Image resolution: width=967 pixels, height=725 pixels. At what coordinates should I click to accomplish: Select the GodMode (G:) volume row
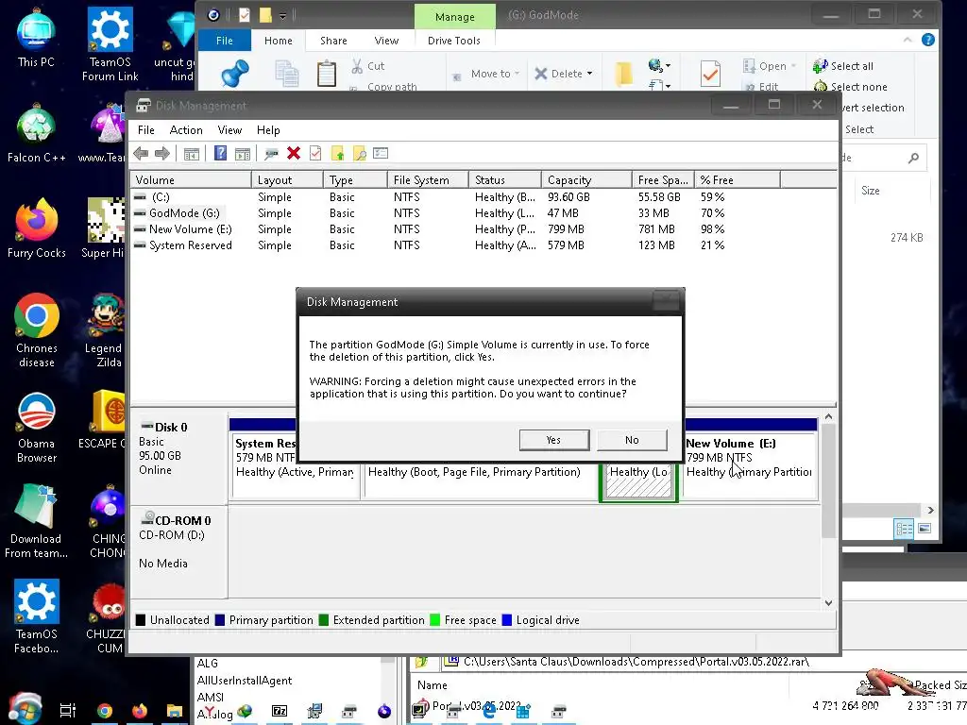tap(428, 213)
